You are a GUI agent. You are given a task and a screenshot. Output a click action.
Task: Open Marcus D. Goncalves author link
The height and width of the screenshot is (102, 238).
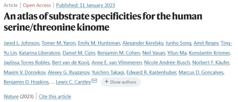click(x=201, y=72)
